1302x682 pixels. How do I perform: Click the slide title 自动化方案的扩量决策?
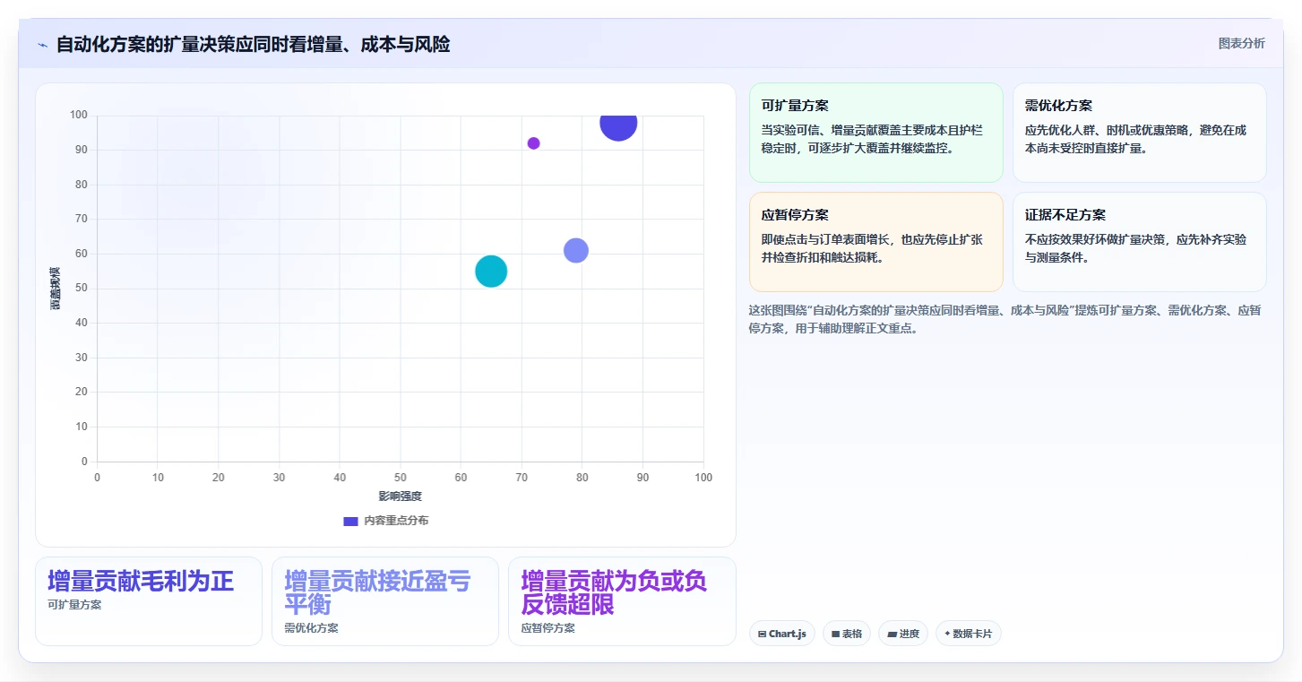[x=253, y=44]
